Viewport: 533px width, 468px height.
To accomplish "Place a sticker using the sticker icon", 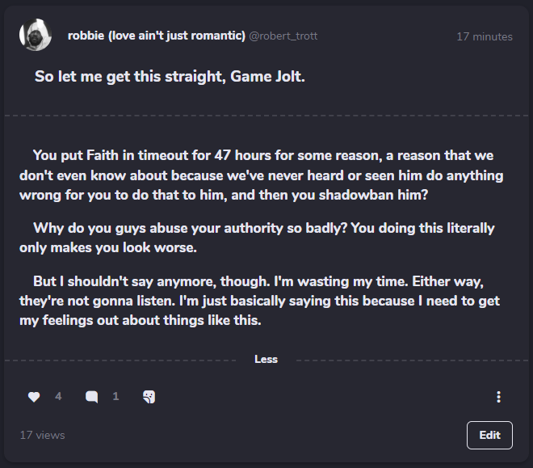I will click(149, 397).
